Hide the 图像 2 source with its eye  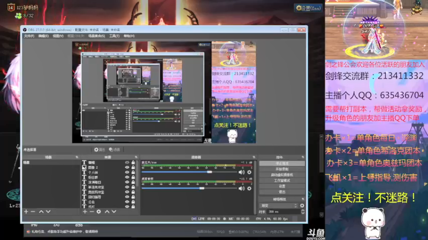127,167
